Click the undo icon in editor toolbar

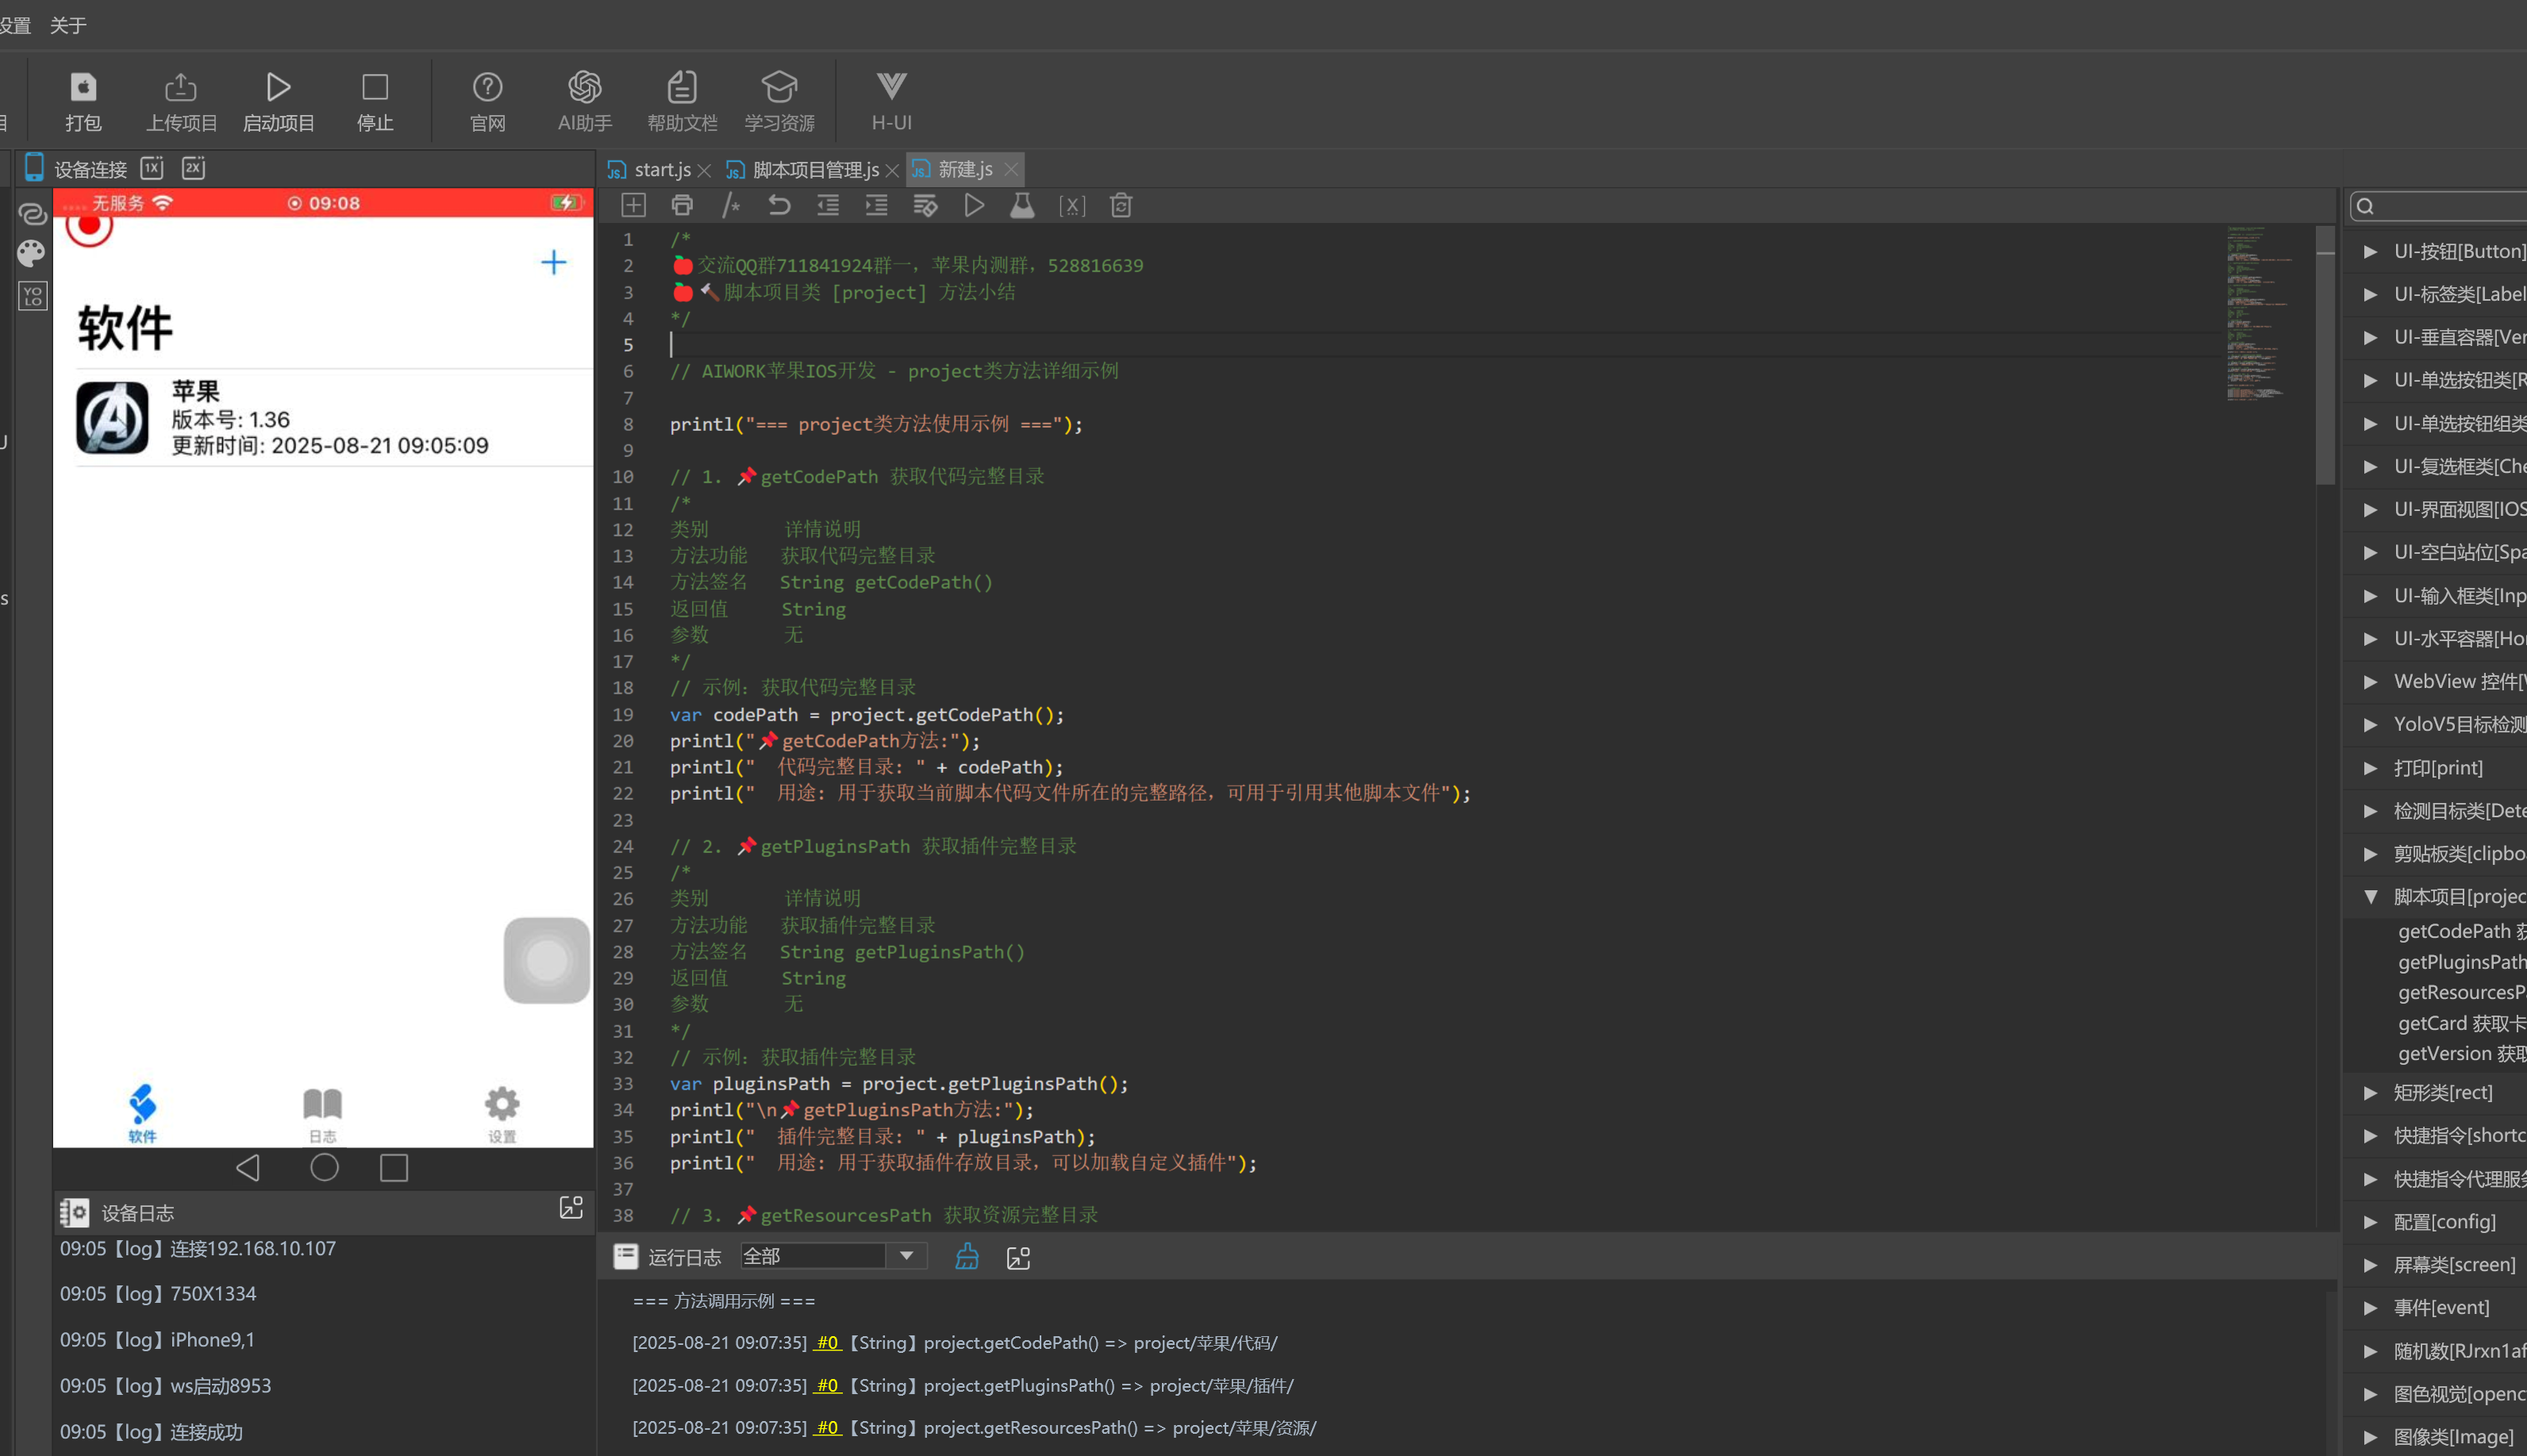pyautogui.click(x=779, y=205)
